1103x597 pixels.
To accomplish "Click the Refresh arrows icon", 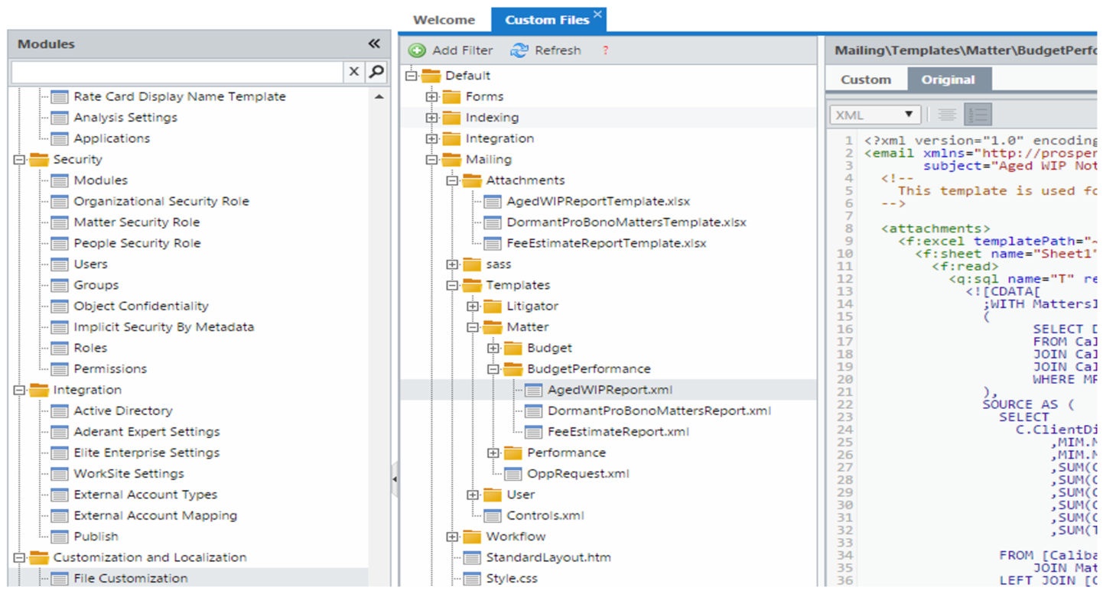I will point(519,50).
